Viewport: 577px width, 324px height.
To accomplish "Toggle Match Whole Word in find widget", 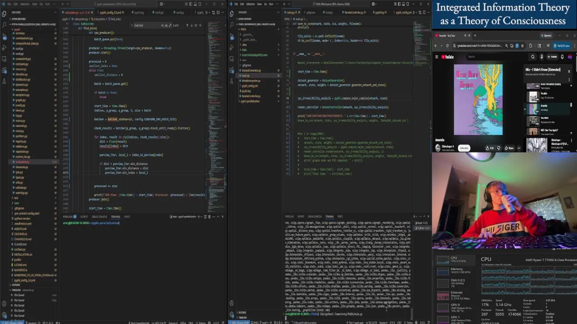I will (167, 25).
